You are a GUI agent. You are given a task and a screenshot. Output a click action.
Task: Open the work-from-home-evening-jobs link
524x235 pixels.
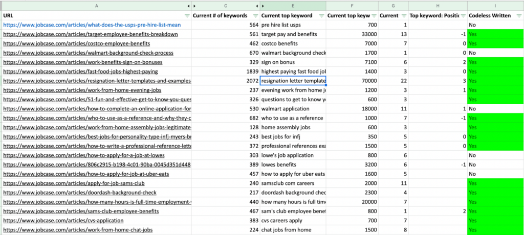tap(82, 90)
